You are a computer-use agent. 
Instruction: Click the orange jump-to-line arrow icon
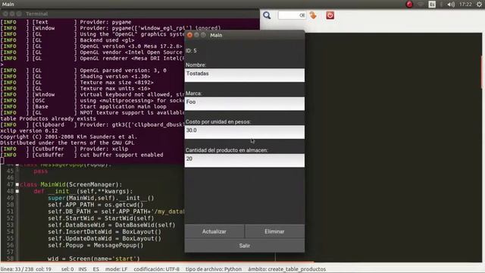313,15
